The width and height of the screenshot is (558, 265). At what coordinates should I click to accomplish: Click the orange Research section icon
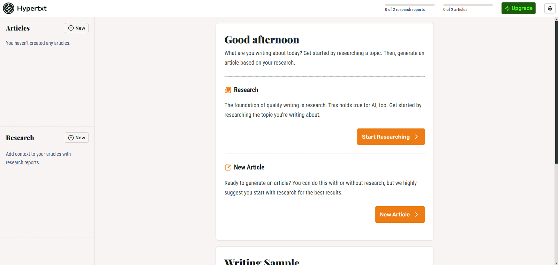pos(228,90)
